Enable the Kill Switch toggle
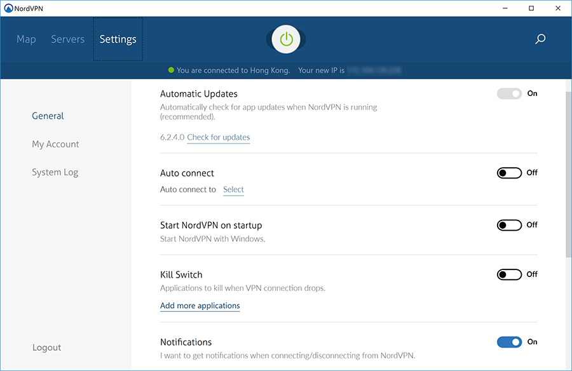Viewport: 572px width, 371px height. (x=509, y=274)
